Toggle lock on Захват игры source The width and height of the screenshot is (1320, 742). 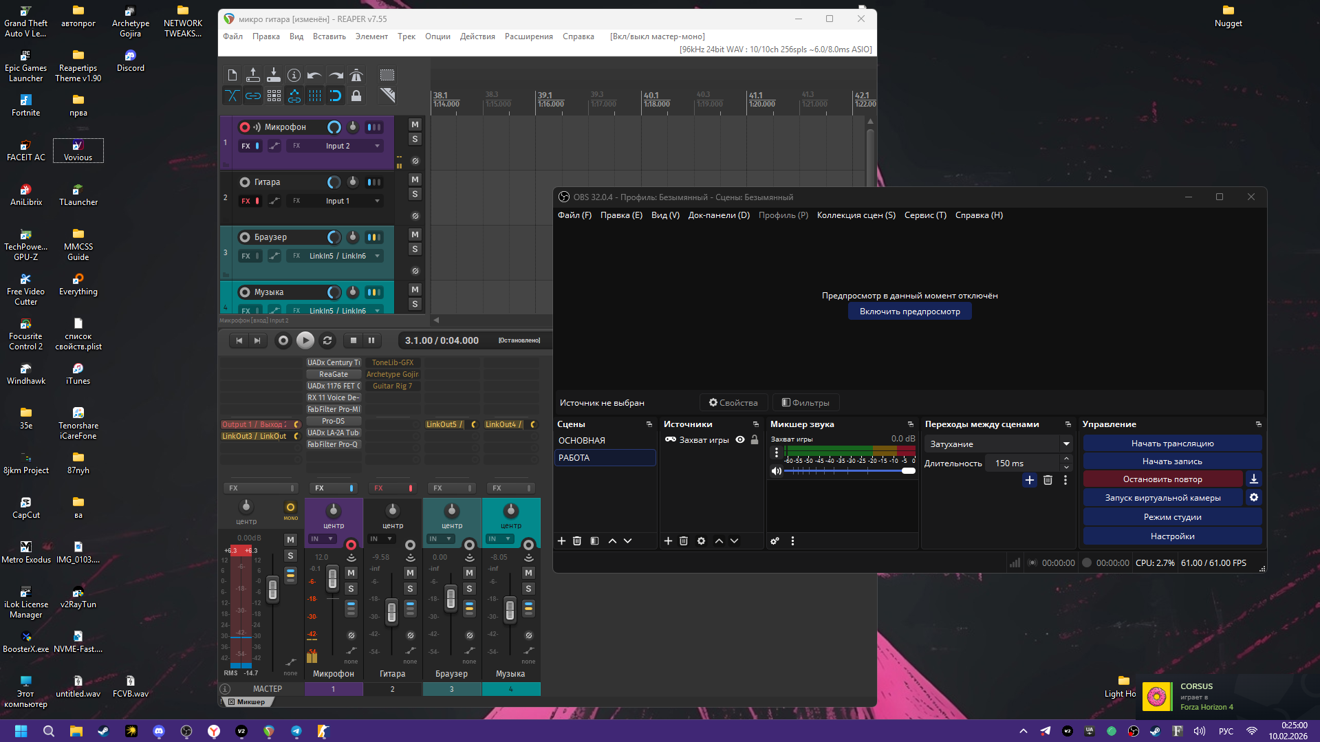pyautogui.click(x=755, y=440)
